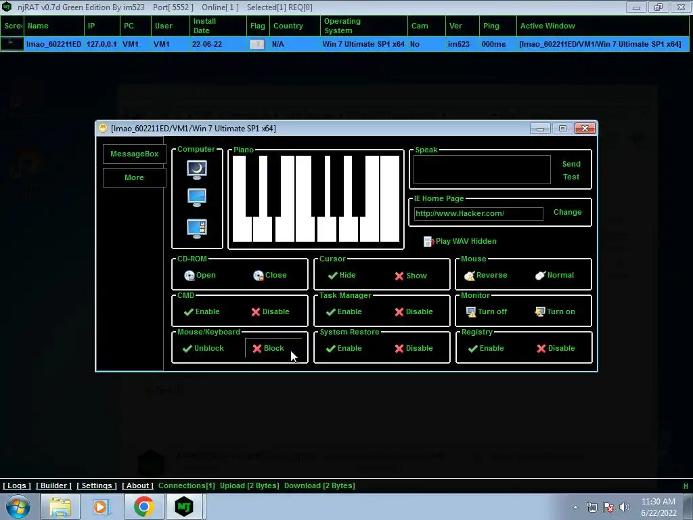The image size is (693, 520).
Task: Click Show in the Cursor group
Action: 411,276
